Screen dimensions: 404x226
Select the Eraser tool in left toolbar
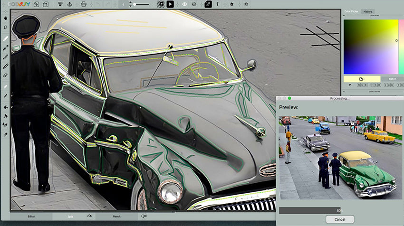click(x=5, y=75)
